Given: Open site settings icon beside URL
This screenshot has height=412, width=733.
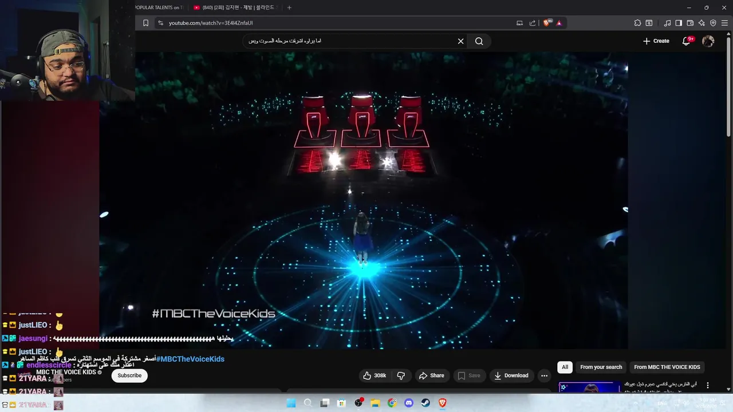Looking at the screenshot, I should point(160,23).
